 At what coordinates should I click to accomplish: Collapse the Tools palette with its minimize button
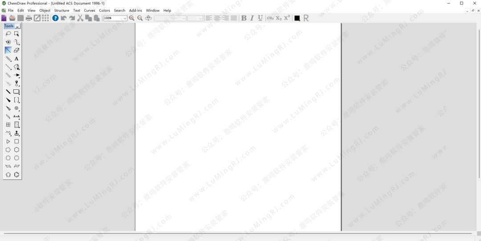(18, 26)
